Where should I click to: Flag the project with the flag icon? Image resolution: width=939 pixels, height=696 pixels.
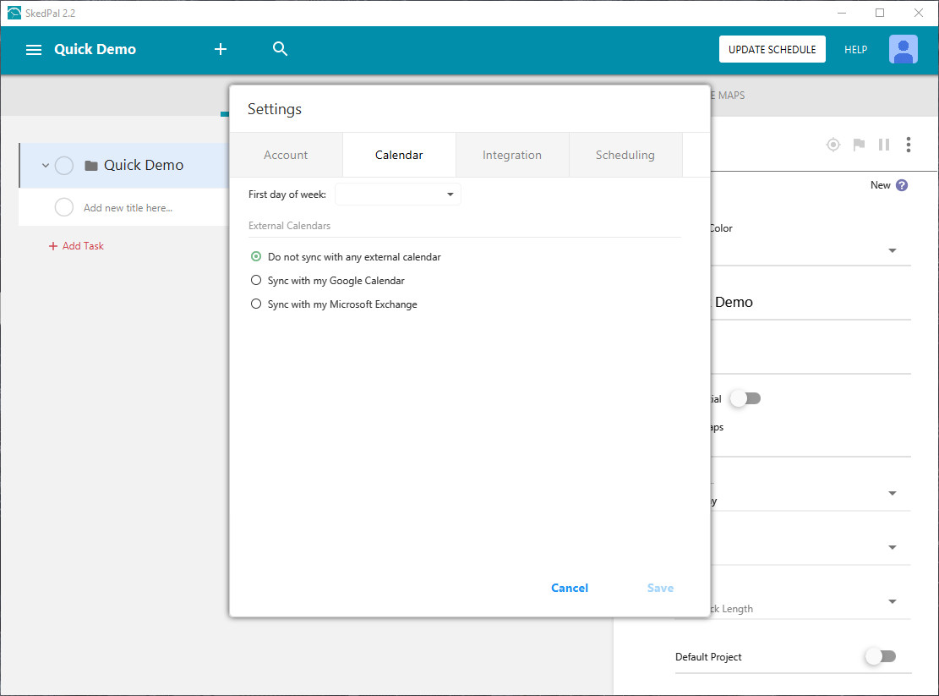859,145
